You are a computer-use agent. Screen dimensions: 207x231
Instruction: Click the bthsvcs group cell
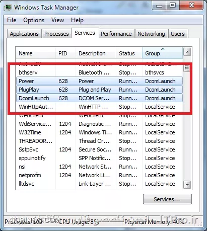click(x=155, y=72)
